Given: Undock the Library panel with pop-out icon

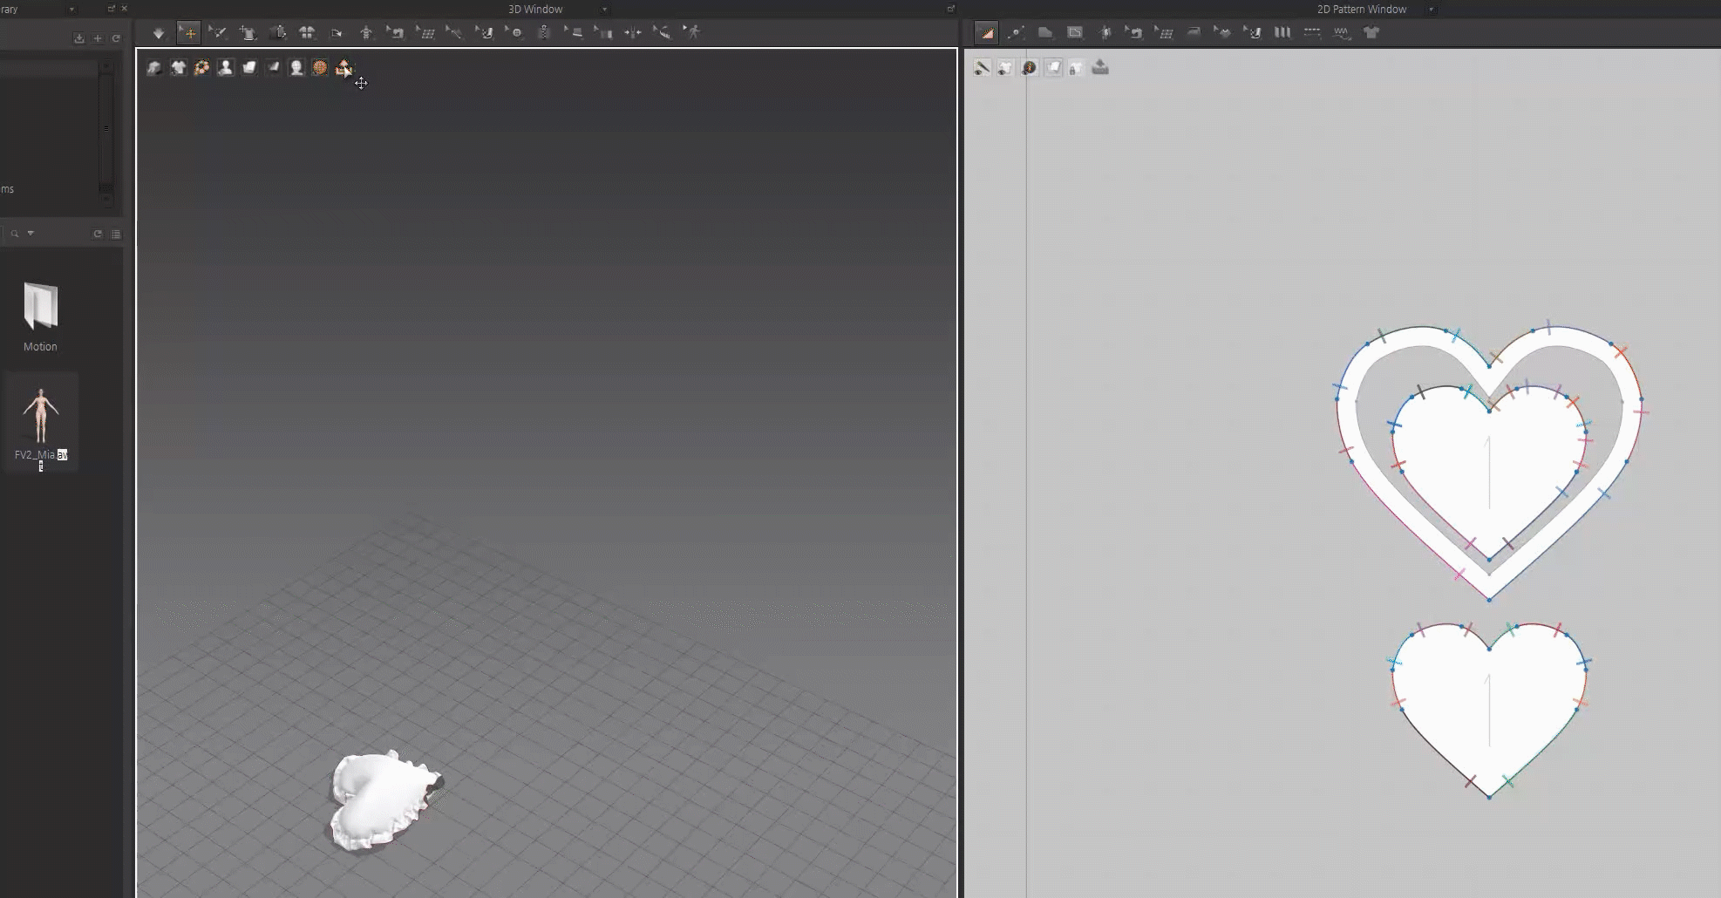Looking at the screenshot, I should [111, 9].
